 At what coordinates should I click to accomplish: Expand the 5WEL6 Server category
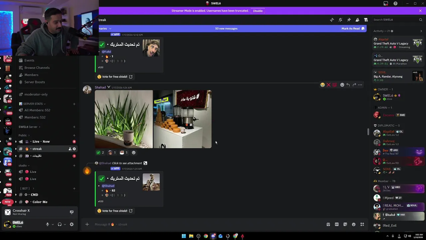(29, 127)
